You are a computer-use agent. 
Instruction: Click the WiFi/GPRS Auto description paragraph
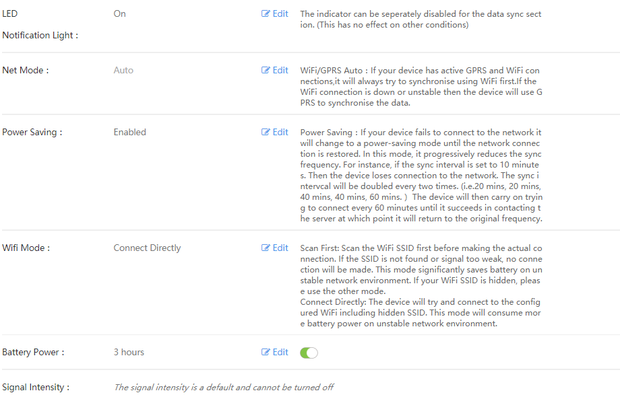click(x=421, y=86)
